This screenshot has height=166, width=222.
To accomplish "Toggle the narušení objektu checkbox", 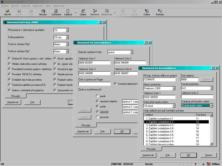I will 97,101.
